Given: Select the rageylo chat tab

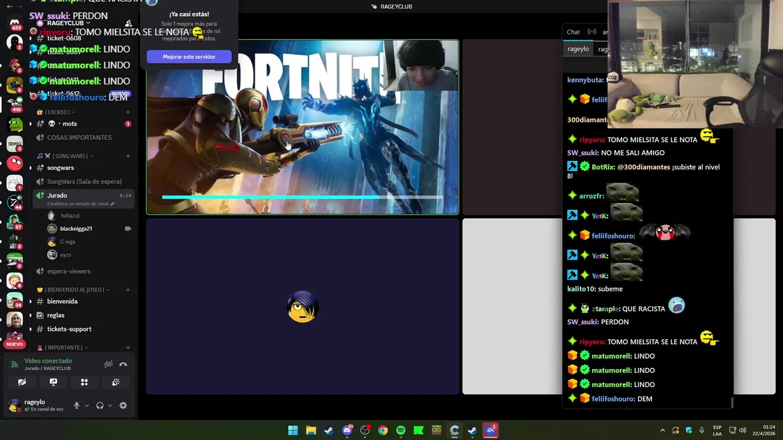Looking at the screenshot, I should pyautogui.click(x=578, y=49).
